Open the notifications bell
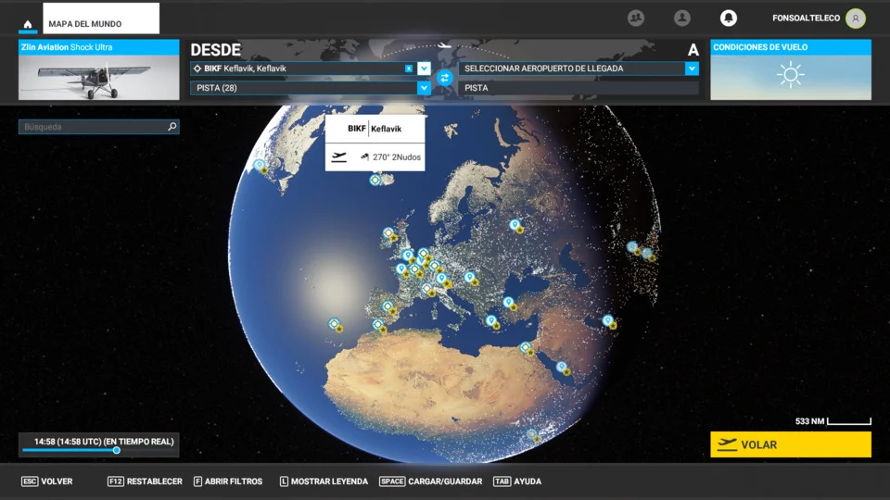 tap(729, 19)
